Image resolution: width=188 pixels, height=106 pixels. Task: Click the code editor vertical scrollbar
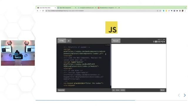(110, 65)
